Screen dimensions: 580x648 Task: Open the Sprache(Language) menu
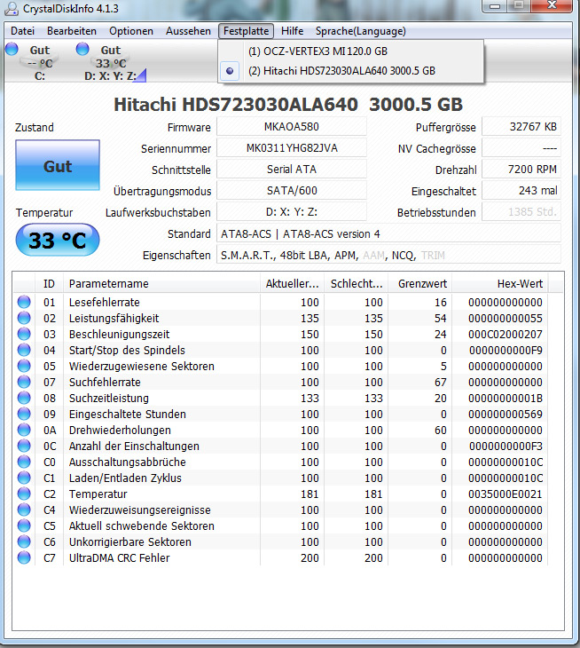[x=360, y=31]
